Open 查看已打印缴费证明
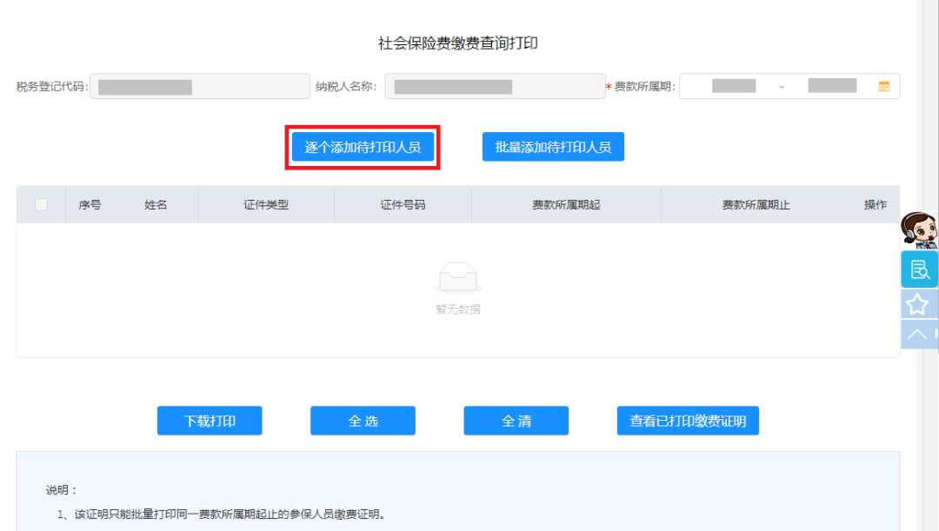This screenshot has width=939, height=531. coord(688,420)
